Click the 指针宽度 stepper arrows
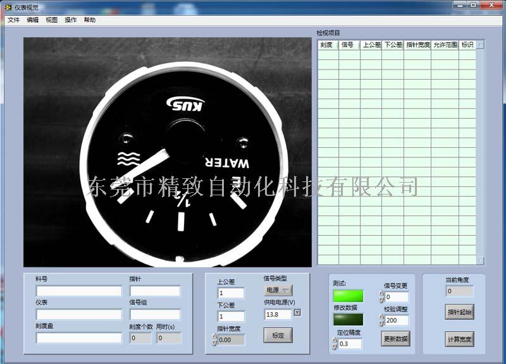Screen dimensions: 506x364 click(214, 340)
